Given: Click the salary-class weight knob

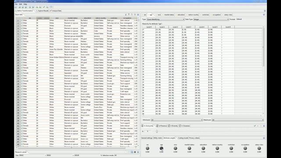Looking at the screenshot, I should [x=259, y=148].
